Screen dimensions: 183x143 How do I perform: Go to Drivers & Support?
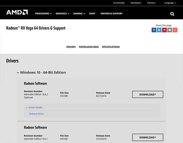pos(112,14)
